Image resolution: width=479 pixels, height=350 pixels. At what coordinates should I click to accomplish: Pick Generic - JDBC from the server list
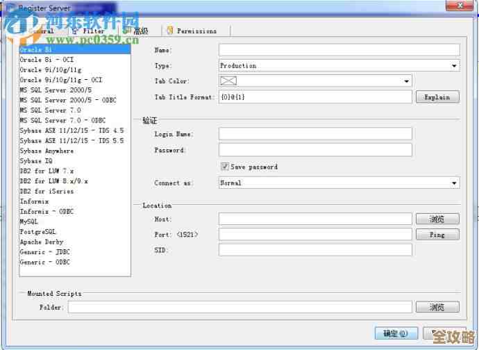44,252
